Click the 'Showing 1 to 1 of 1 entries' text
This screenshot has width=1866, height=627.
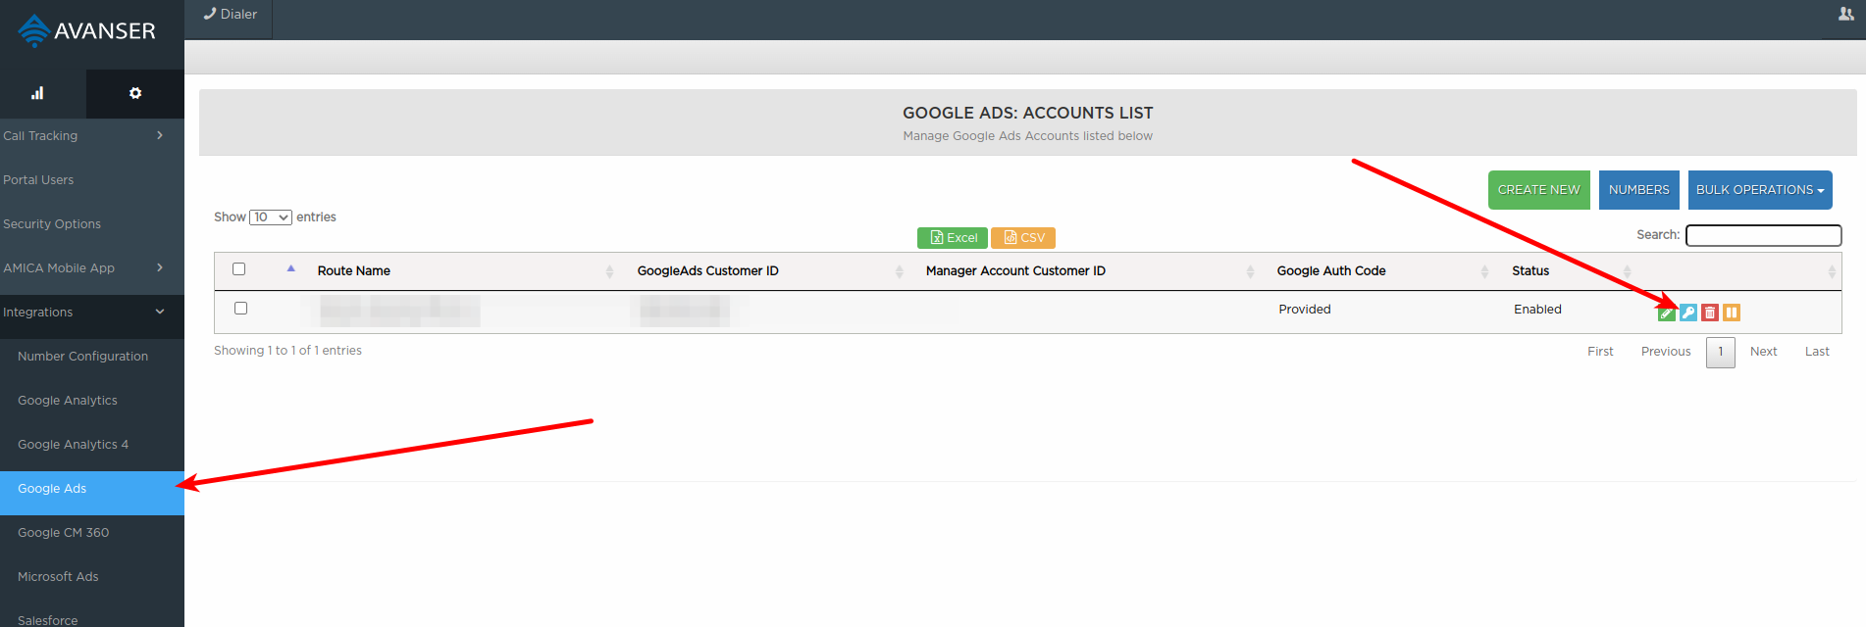(x=287, y=351)
